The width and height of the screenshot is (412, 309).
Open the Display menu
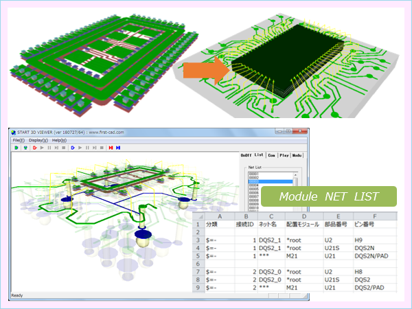(x=38, y=140)
